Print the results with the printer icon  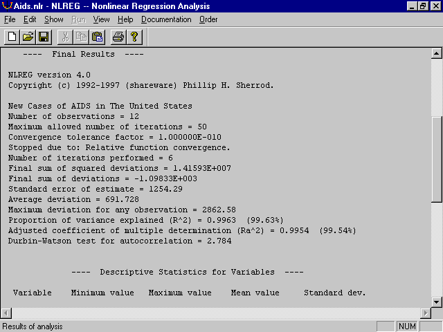coord(118,37)
